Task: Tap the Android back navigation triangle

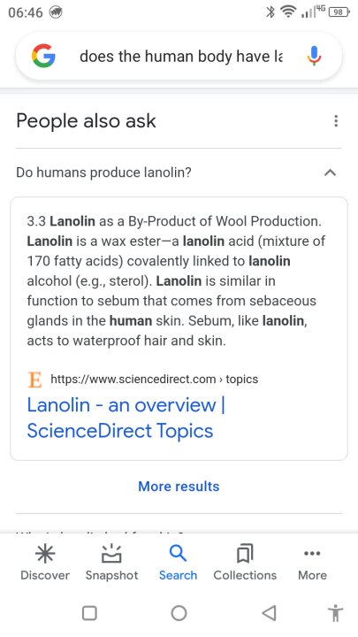Action: tap(269, 612)
